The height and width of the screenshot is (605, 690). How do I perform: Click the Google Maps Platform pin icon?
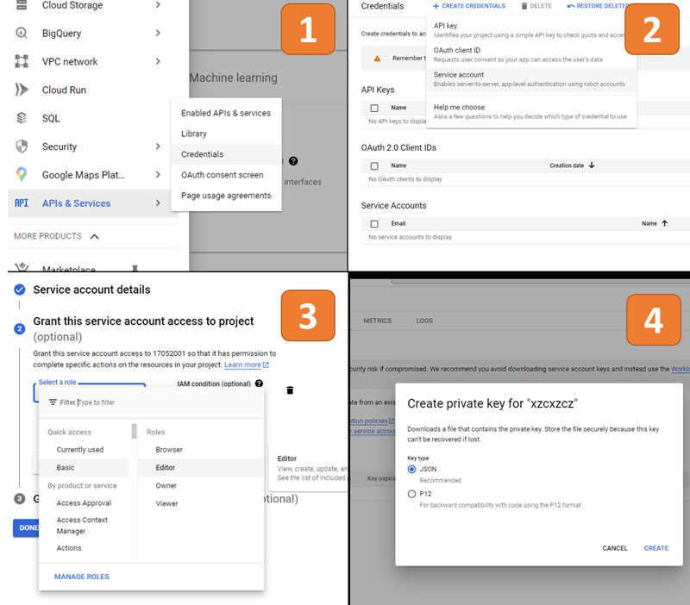point(22,175)
